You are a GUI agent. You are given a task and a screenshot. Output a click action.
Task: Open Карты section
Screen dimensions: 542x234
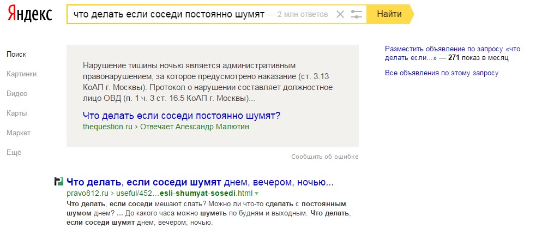coord(16,113)
